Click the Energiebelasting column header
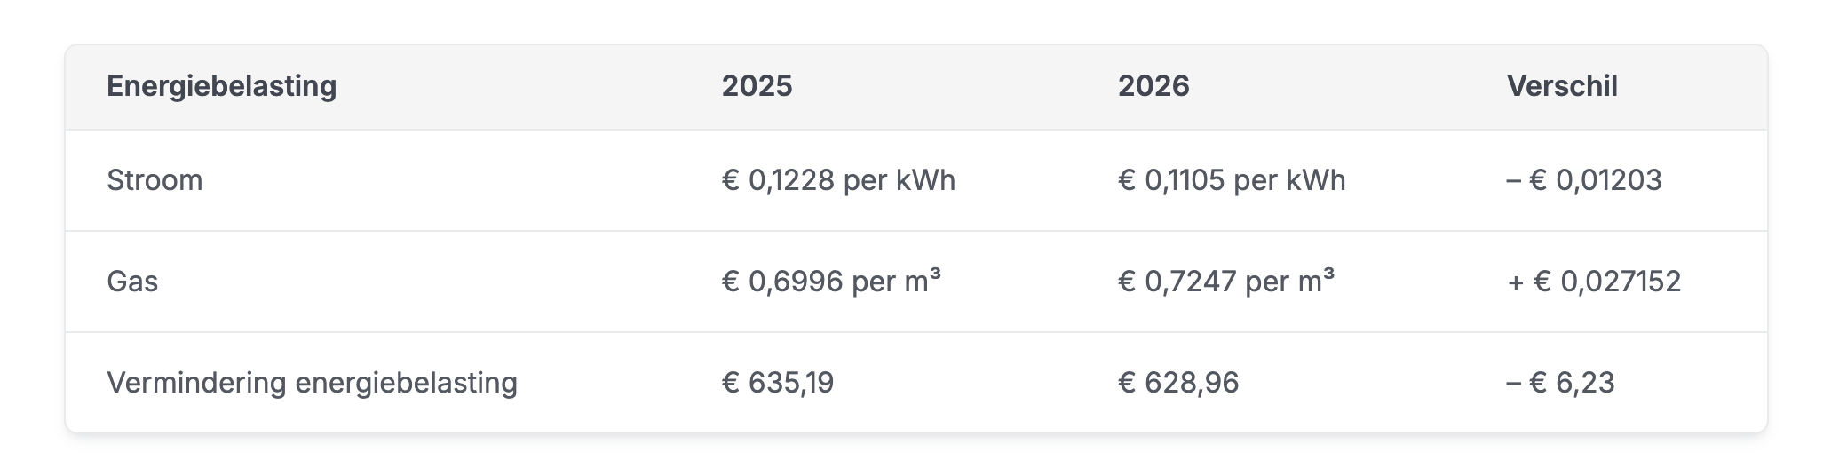The height and width of the screenshot is (476, 1831). coord(221,86)
